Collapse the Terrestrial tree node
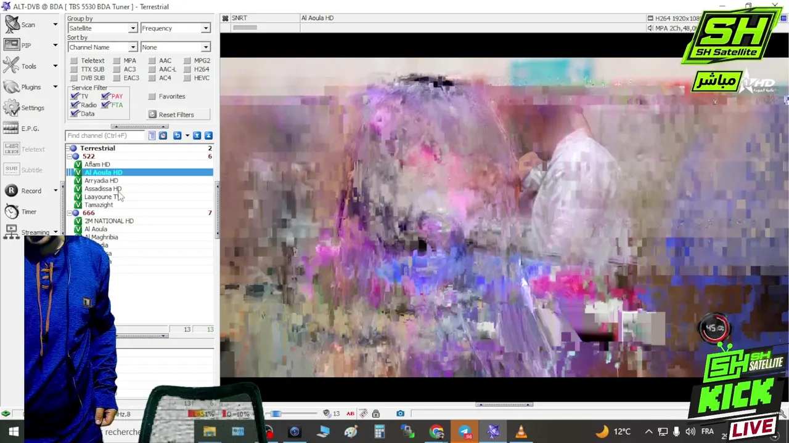The height and width of the screenshot is (443, 789). [x=68, y=148]
